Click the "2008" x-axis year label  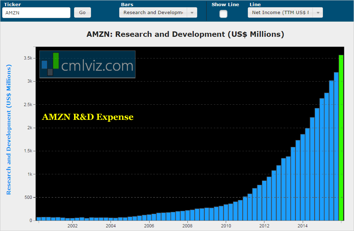point(187,226)
